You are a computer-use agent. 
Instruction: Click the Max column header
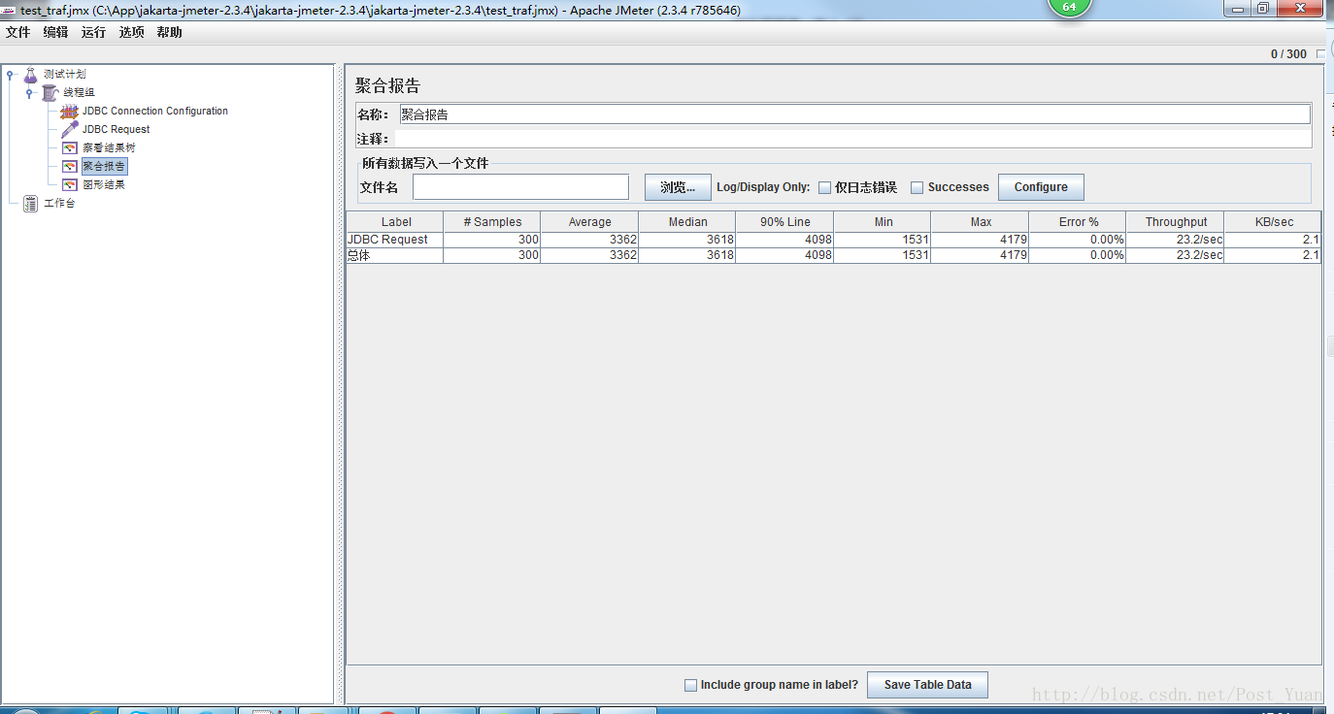pos(980,222)
